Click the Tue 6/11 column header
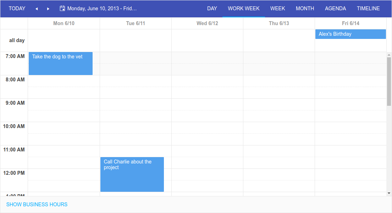This screenshot has width=392, height=213. click(x=136, y=23)
